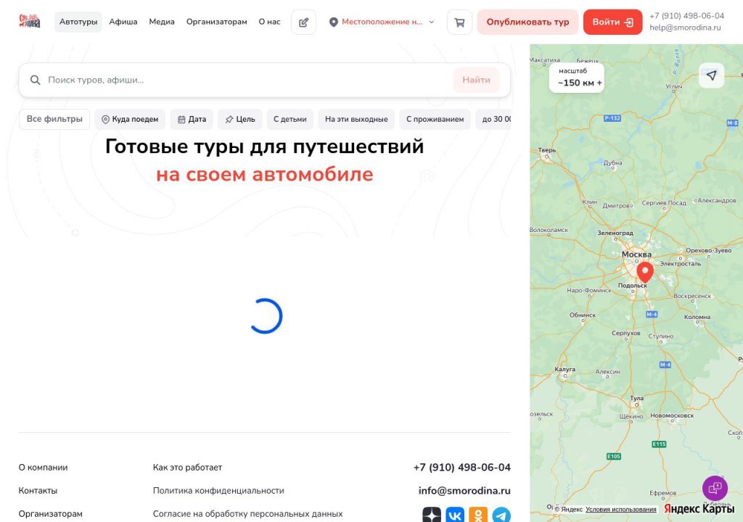Switch to the Афиша tab
Image resolution: width=743 pixels, height=522 pixels.
tap(123, 22)
